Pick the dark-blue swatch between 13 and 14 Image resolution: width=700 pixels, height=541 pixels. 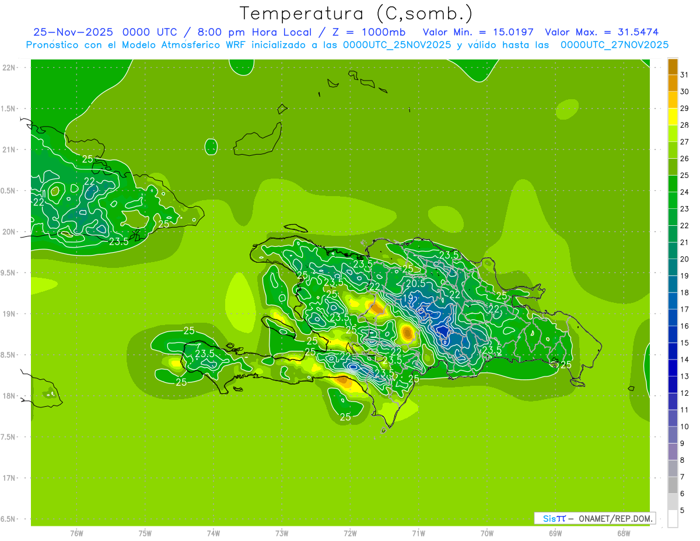pos(673,368)
